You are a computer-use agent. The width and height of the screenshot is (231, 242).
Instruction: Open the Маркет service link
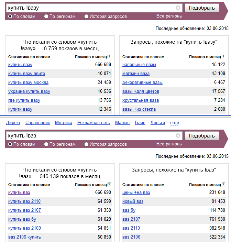pos(122,123)
